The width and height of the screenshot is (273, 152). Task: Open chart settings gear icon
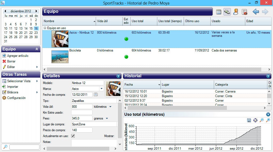coord(255,120)
